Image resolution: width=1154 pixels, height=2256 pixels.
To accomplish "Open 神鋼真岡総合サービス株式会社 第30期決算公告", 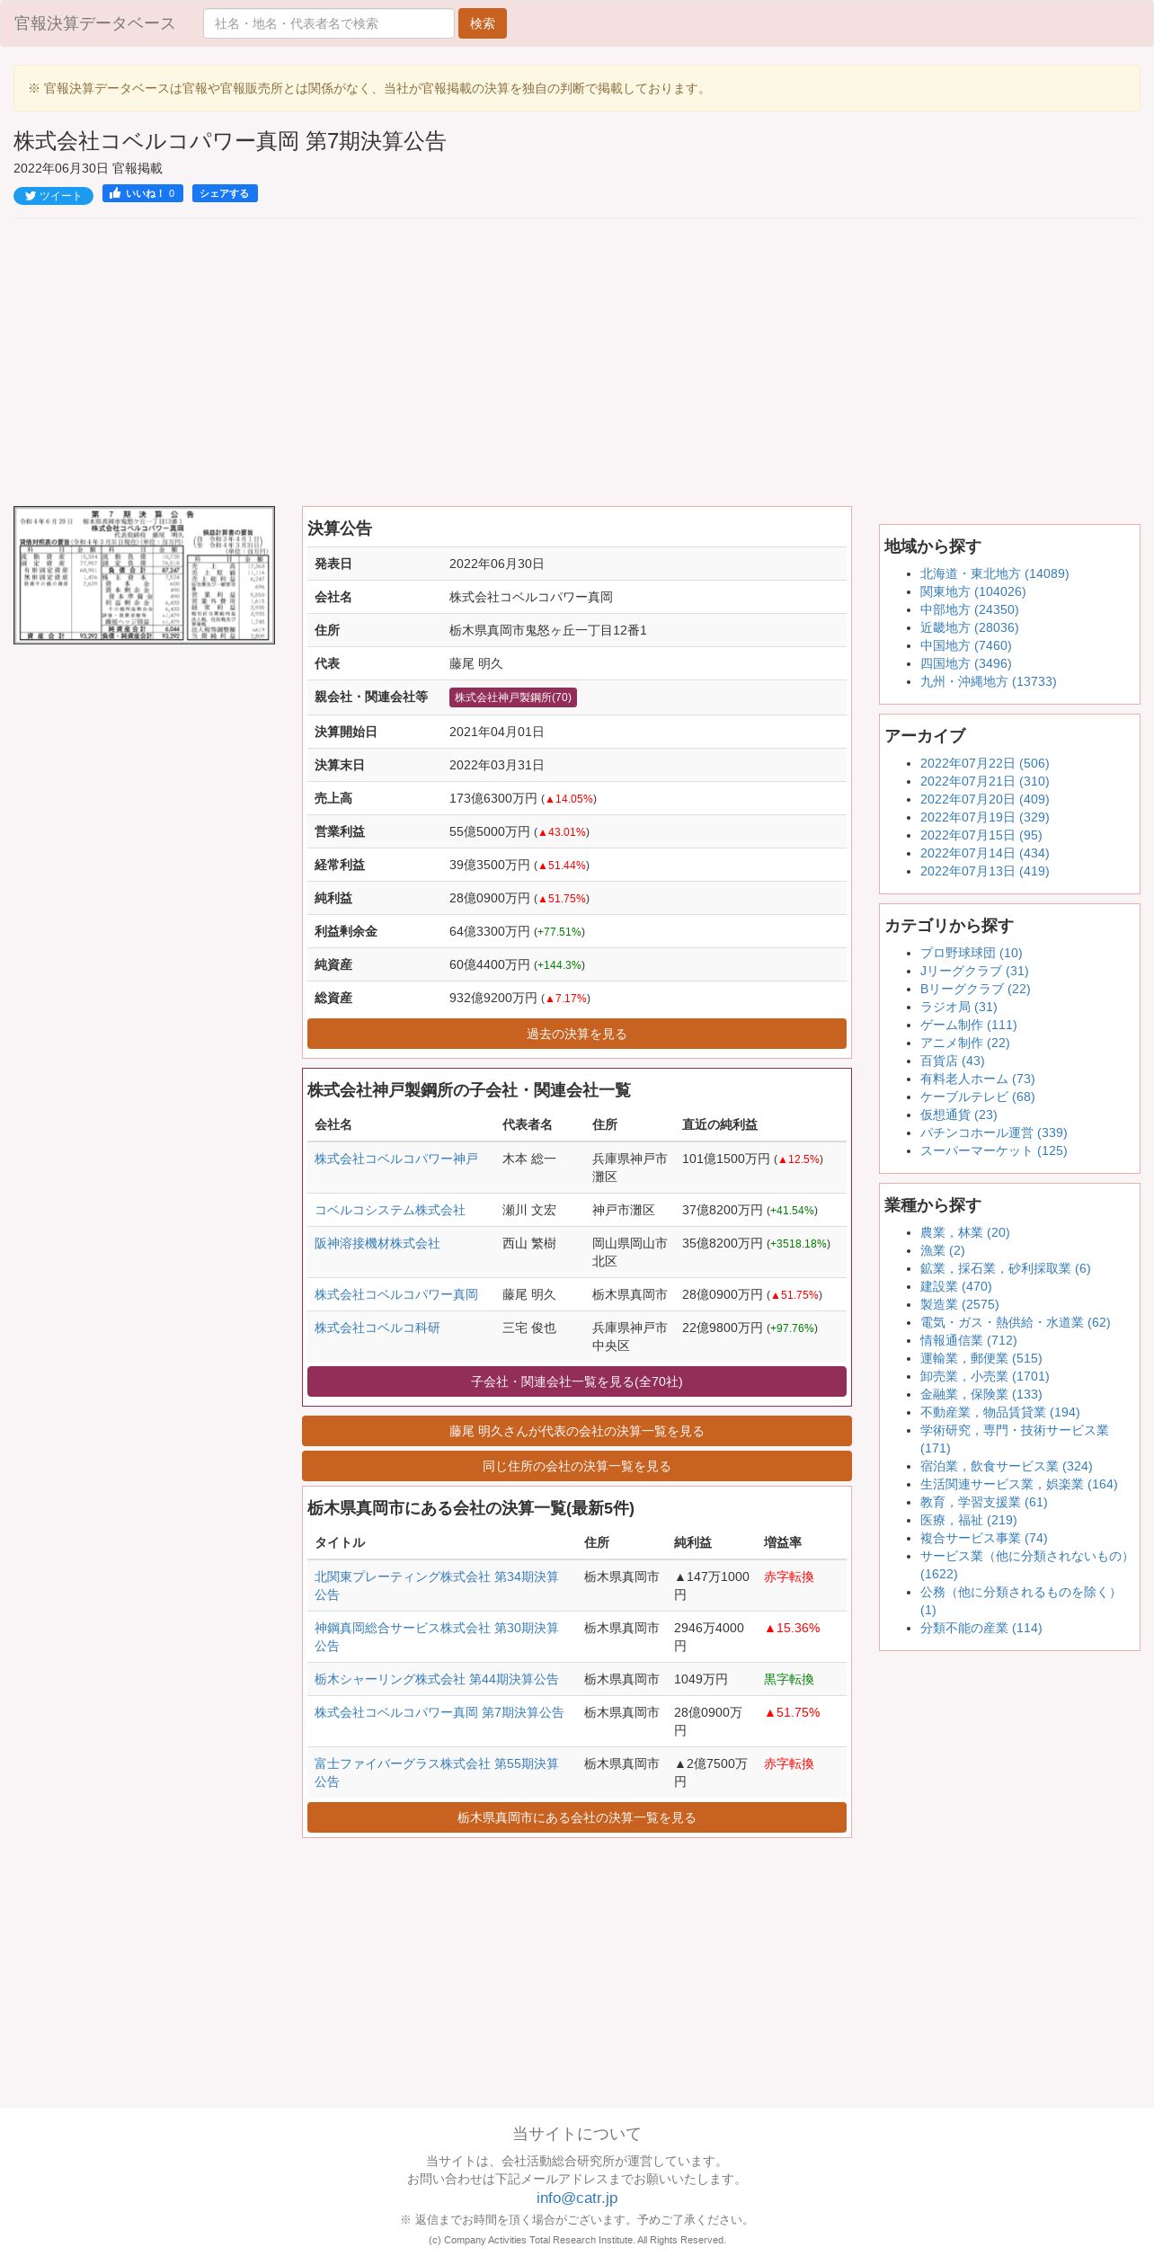I will pyautogui.click(x=437, y=1637).
